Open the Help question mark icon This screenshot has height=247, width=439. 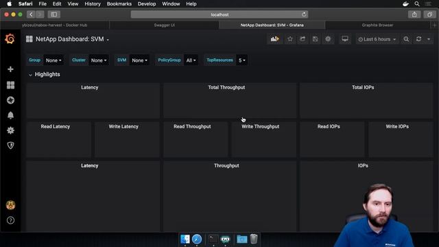[x=10, y=220]
